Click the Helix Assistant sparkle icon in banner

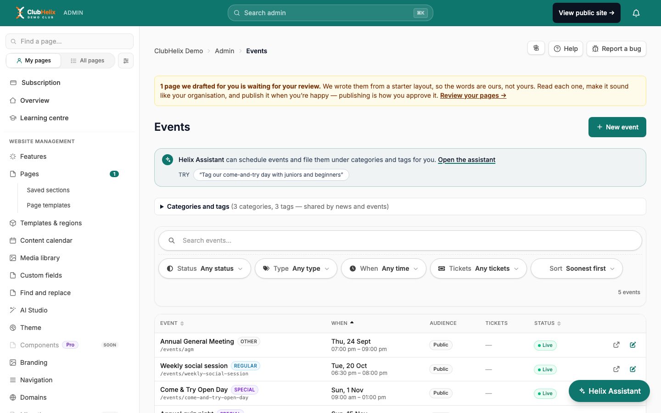click(x=168, y=160)
